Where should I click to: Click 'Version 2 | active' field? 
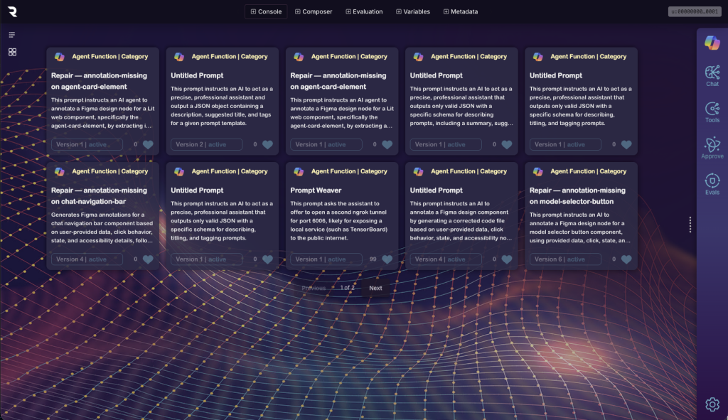pyautogui.click(x=207, y=145)
